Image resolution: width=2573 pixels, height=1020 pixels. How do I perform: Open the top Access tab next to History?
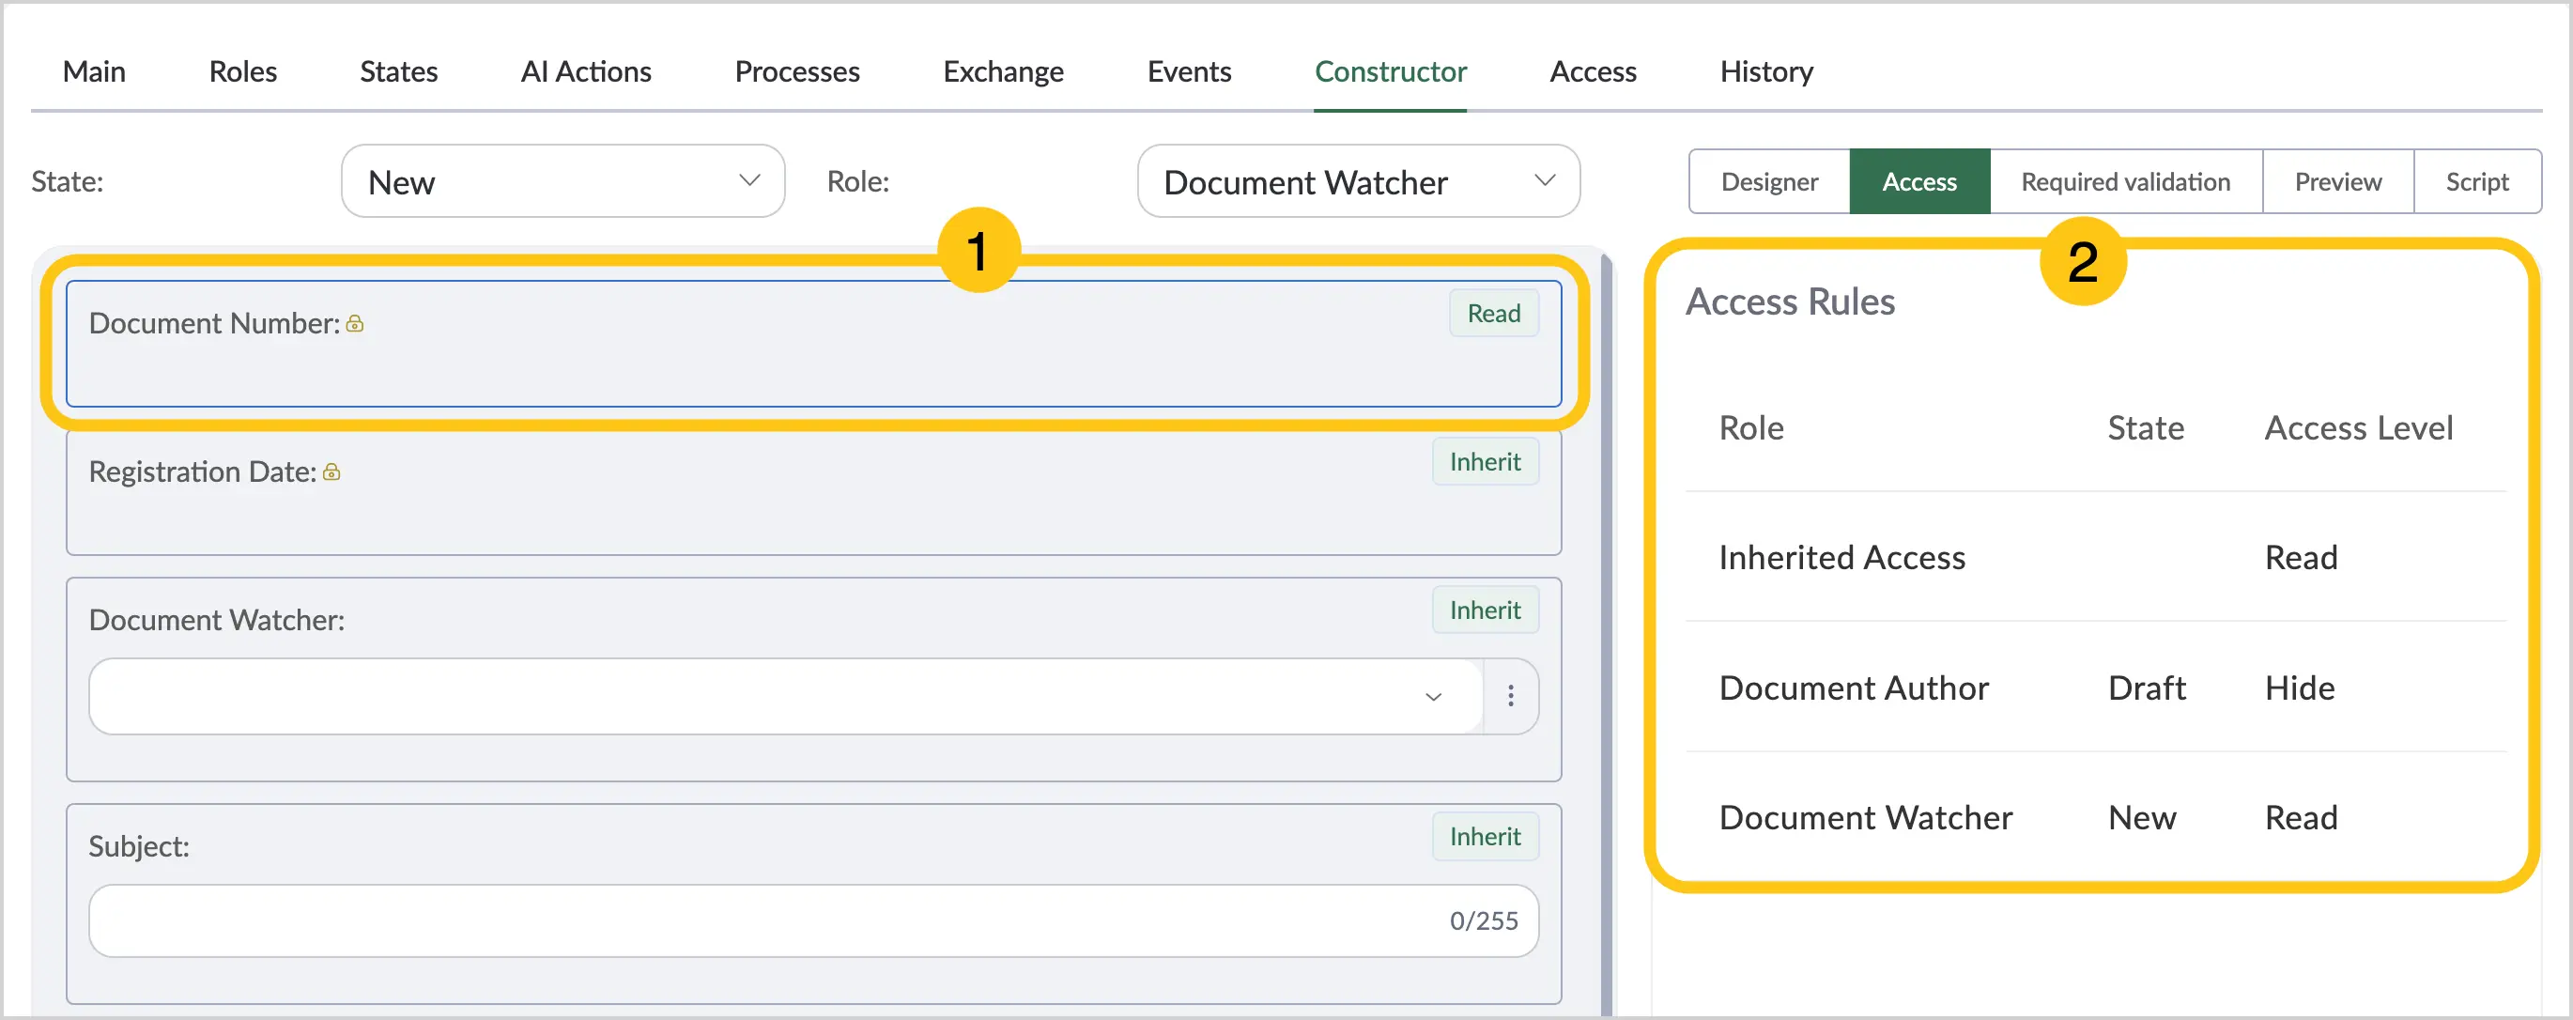tap(1592, 71)
